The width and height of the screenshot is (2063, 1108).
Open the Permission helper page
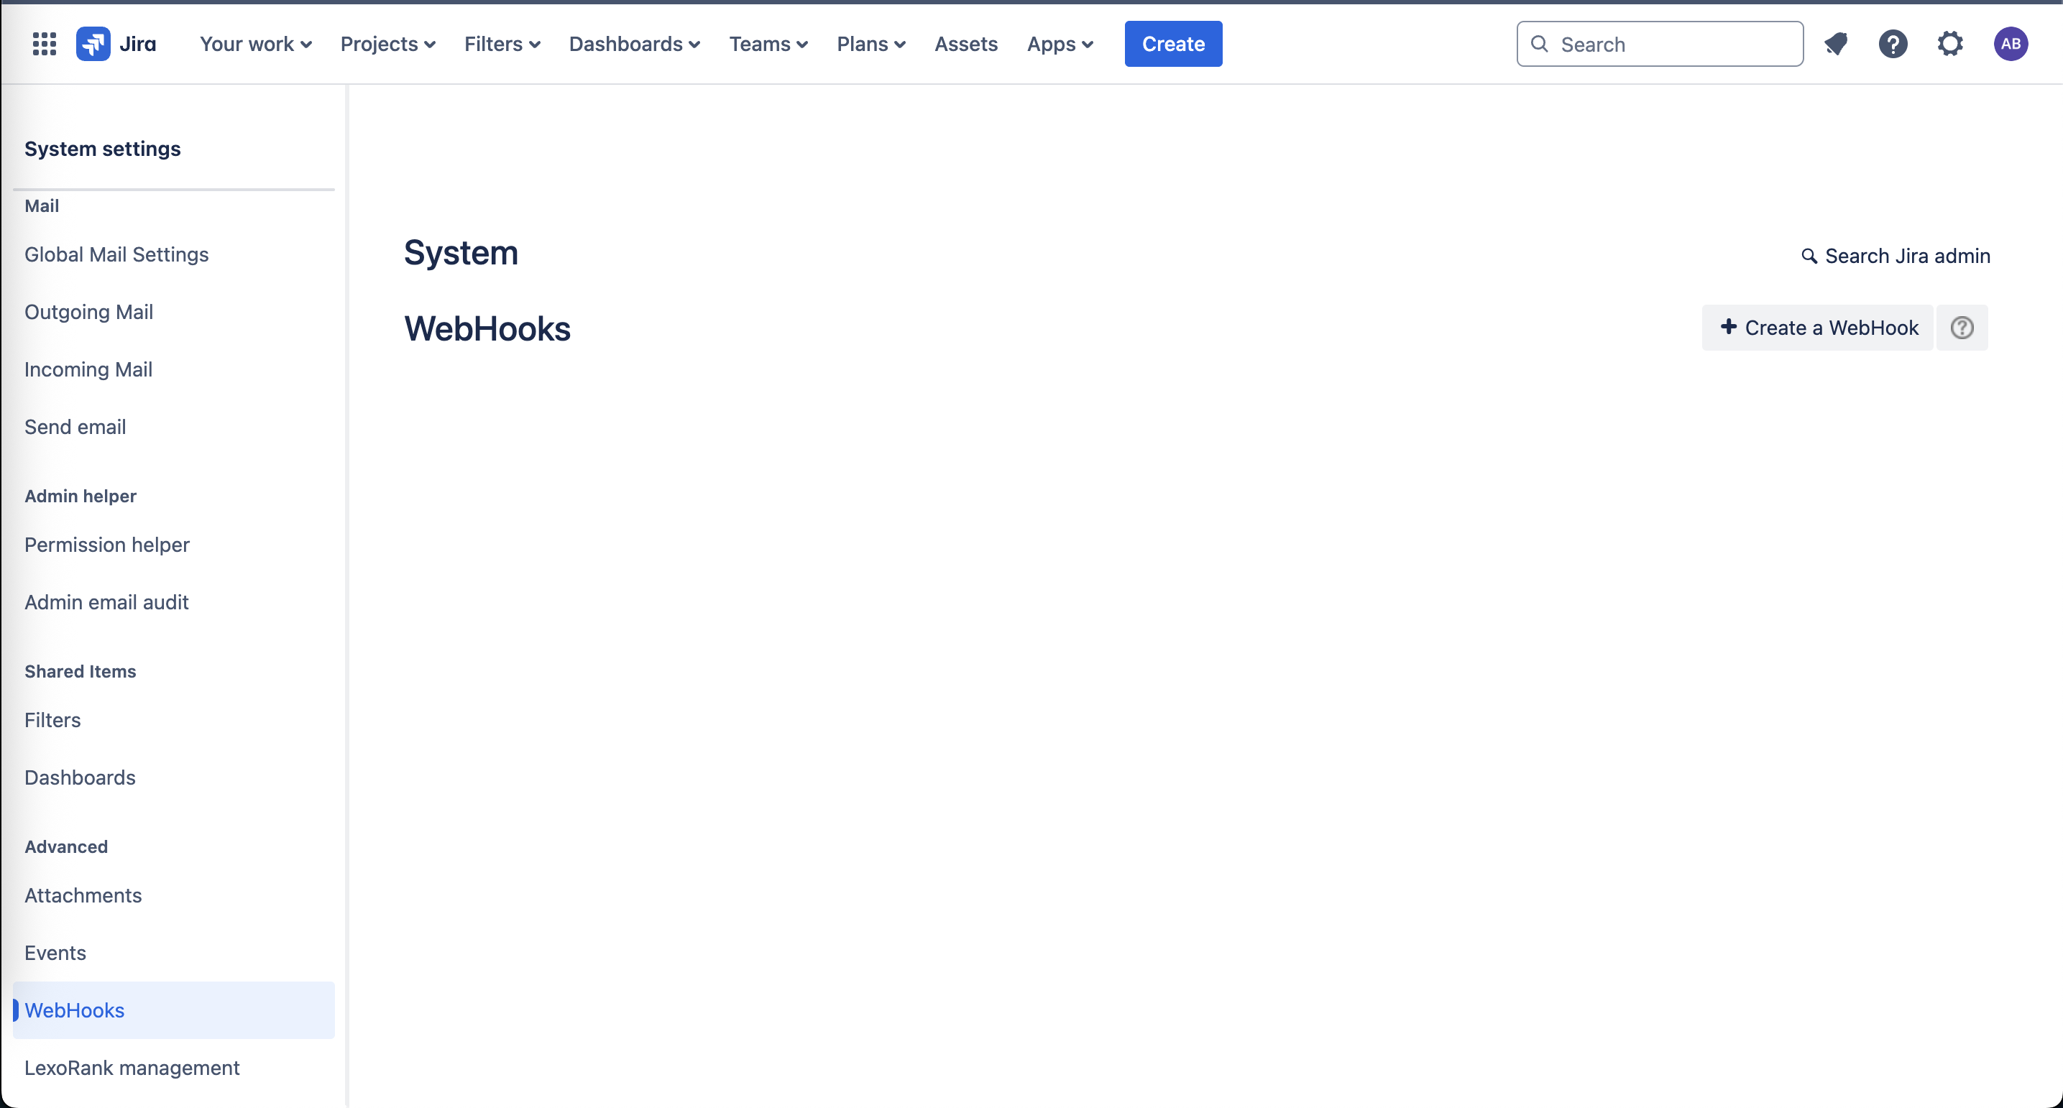pyautogui.click(x=106, y=545)
